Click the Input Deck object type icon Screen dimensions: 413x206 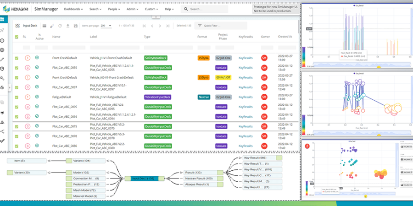pyautogui.click(x=17, y=26)
